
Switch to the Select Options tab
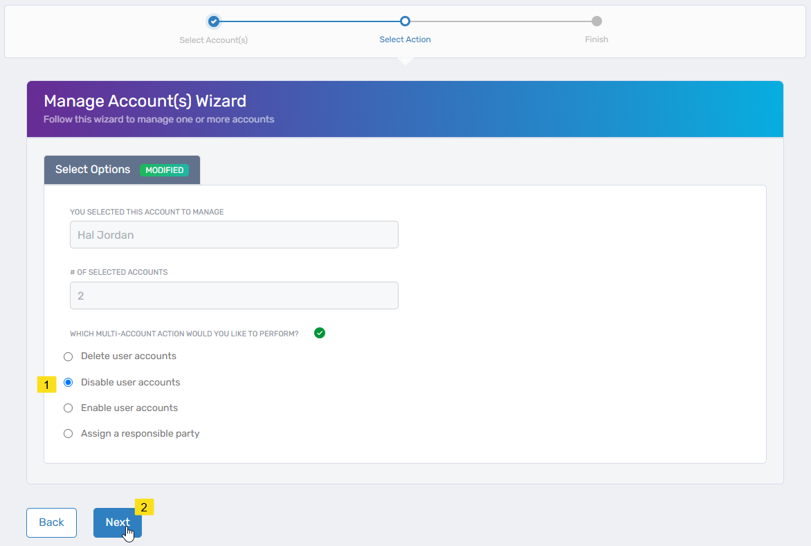92,170
